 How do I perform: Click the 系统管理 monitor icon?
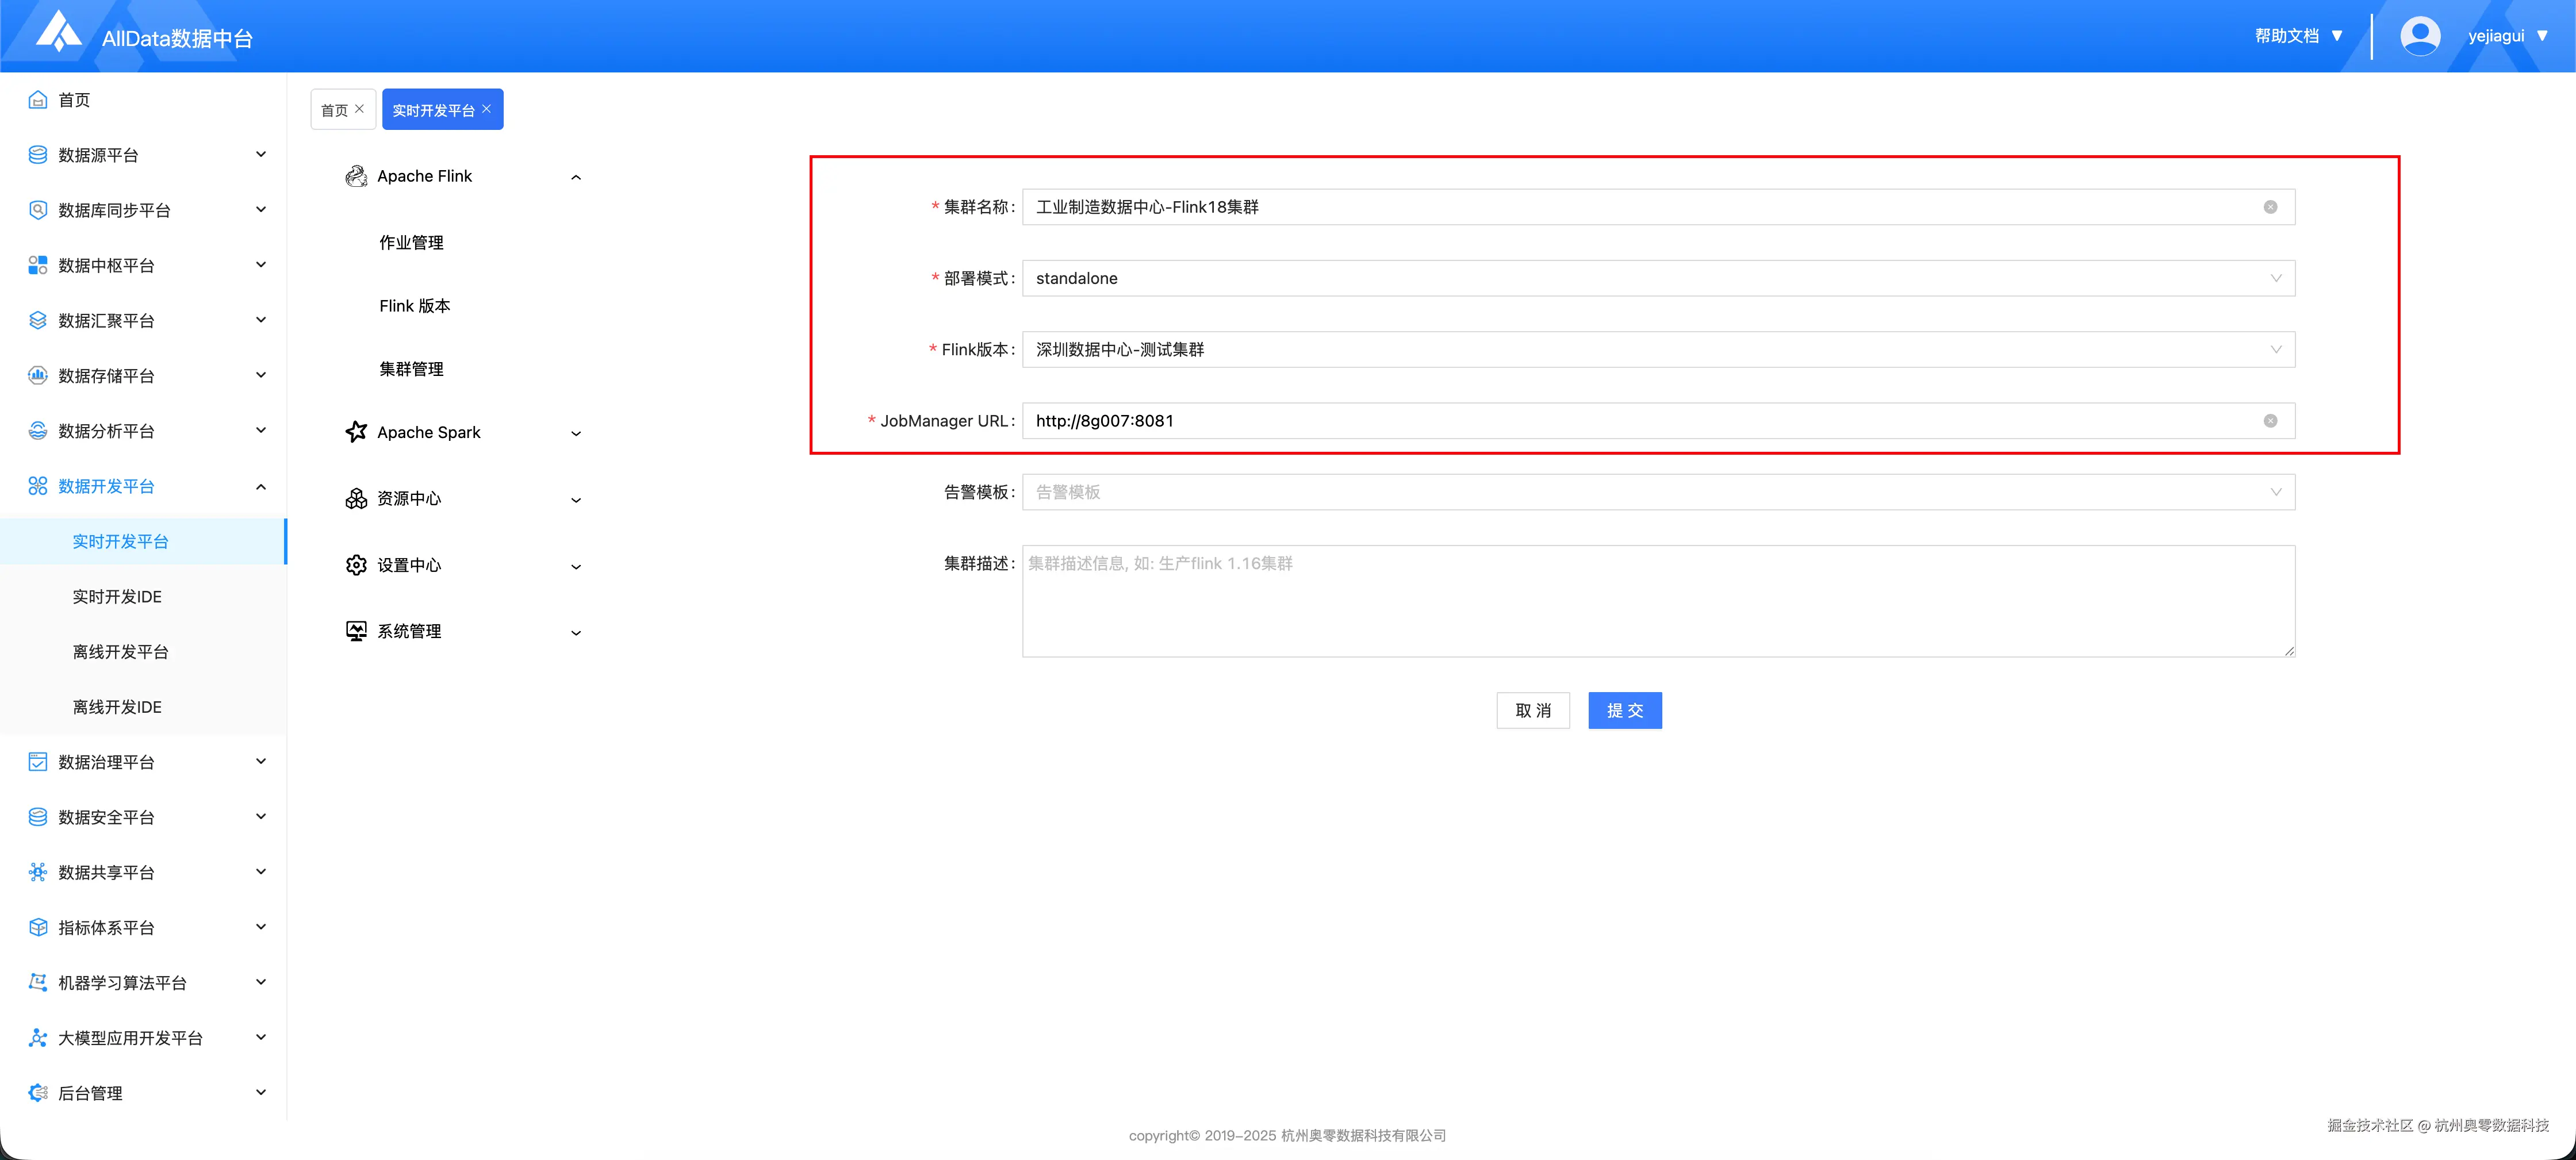coord(356,631)
